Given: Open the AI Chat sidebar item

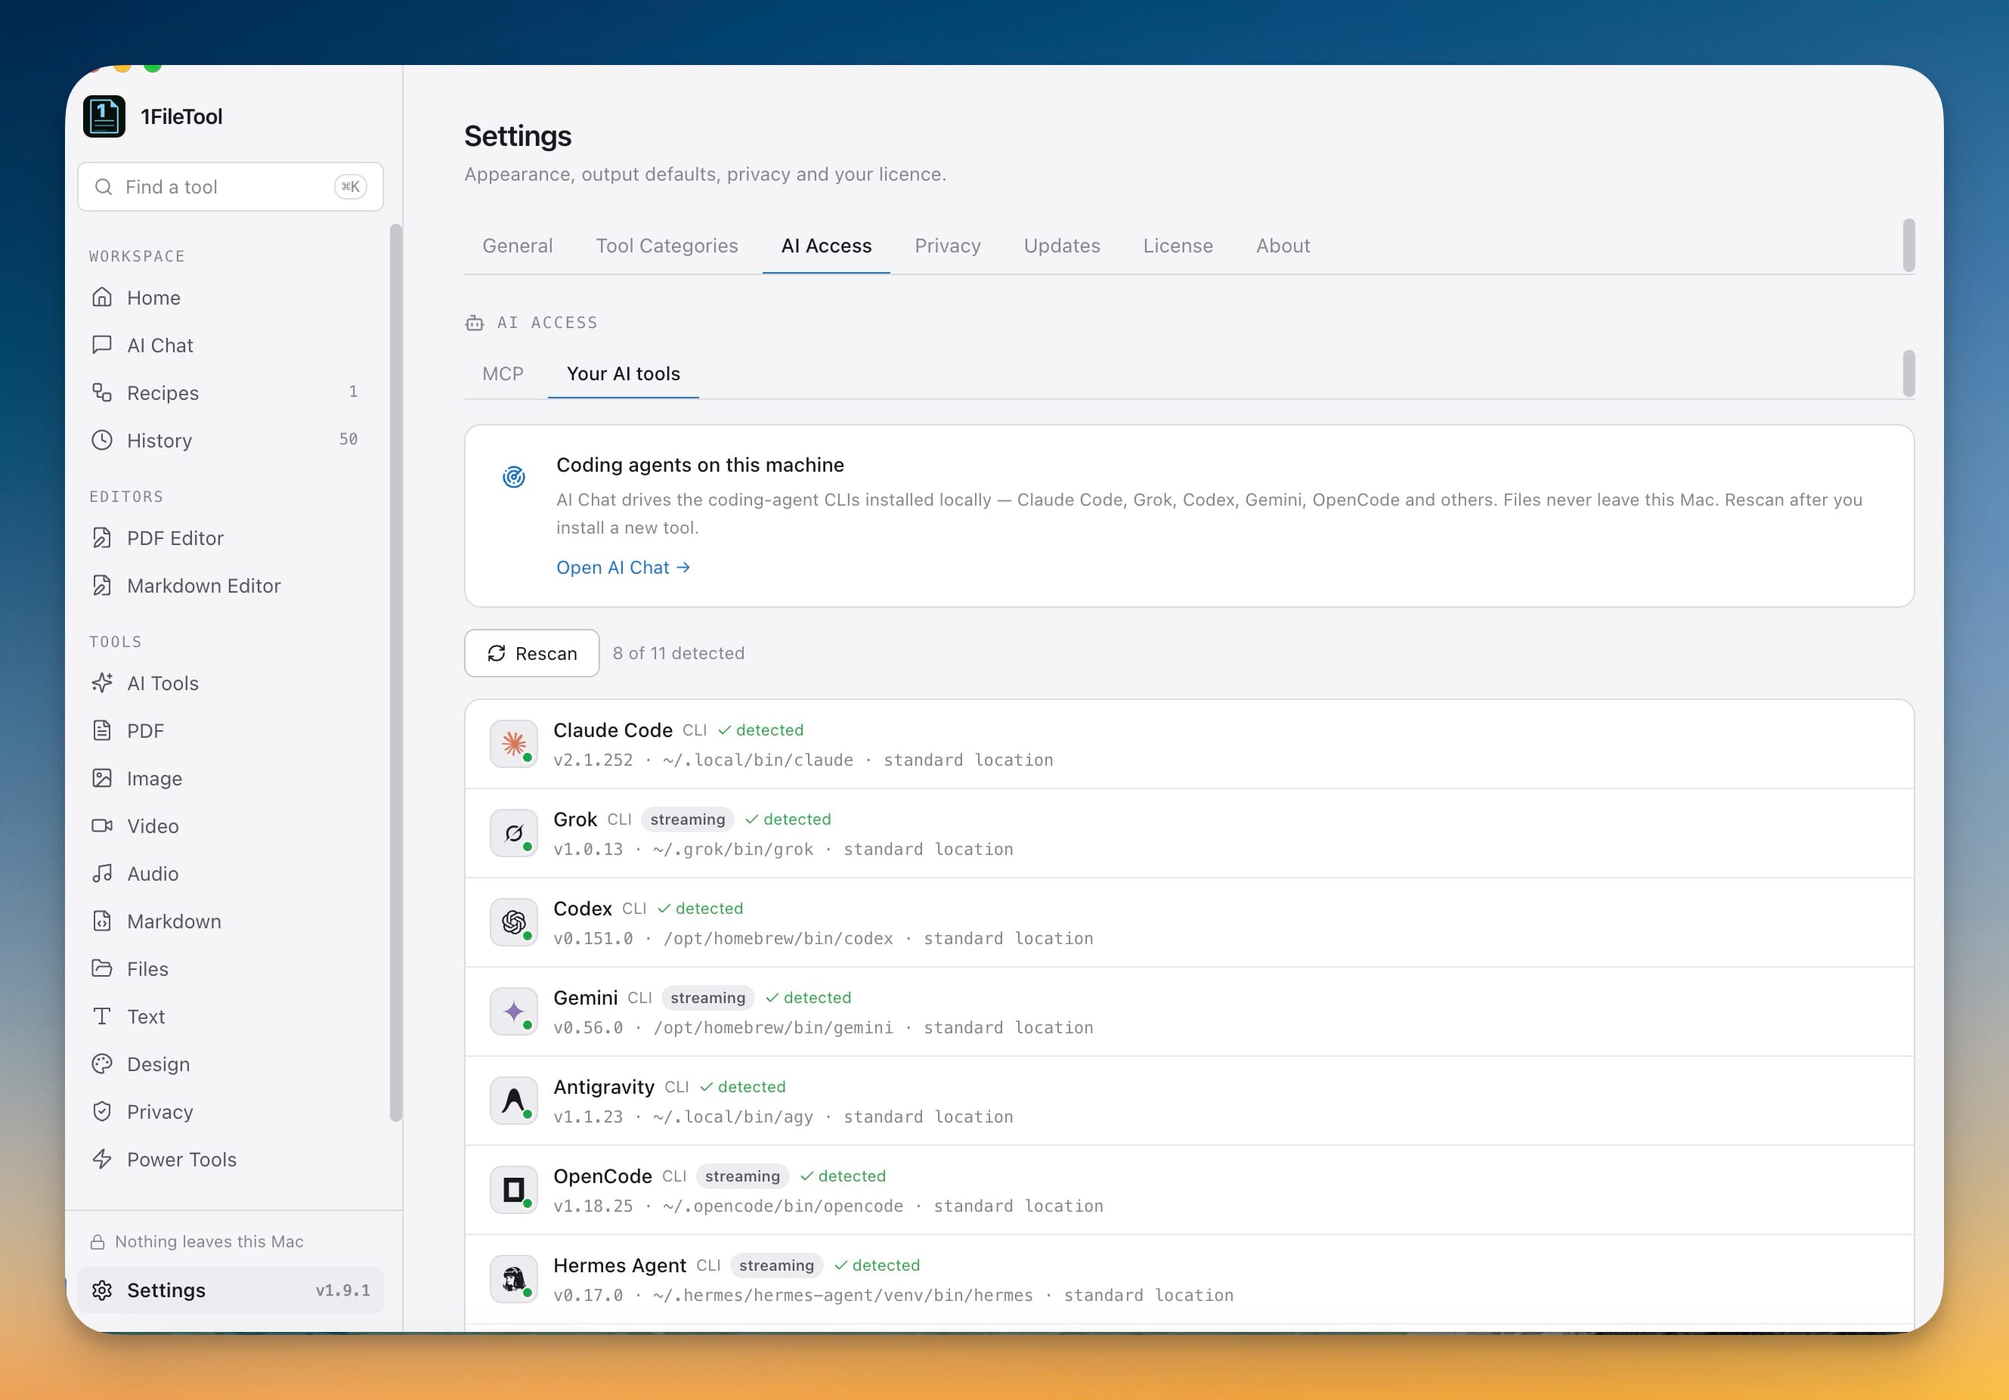Looking at the screenshot, I should [229, 345].
